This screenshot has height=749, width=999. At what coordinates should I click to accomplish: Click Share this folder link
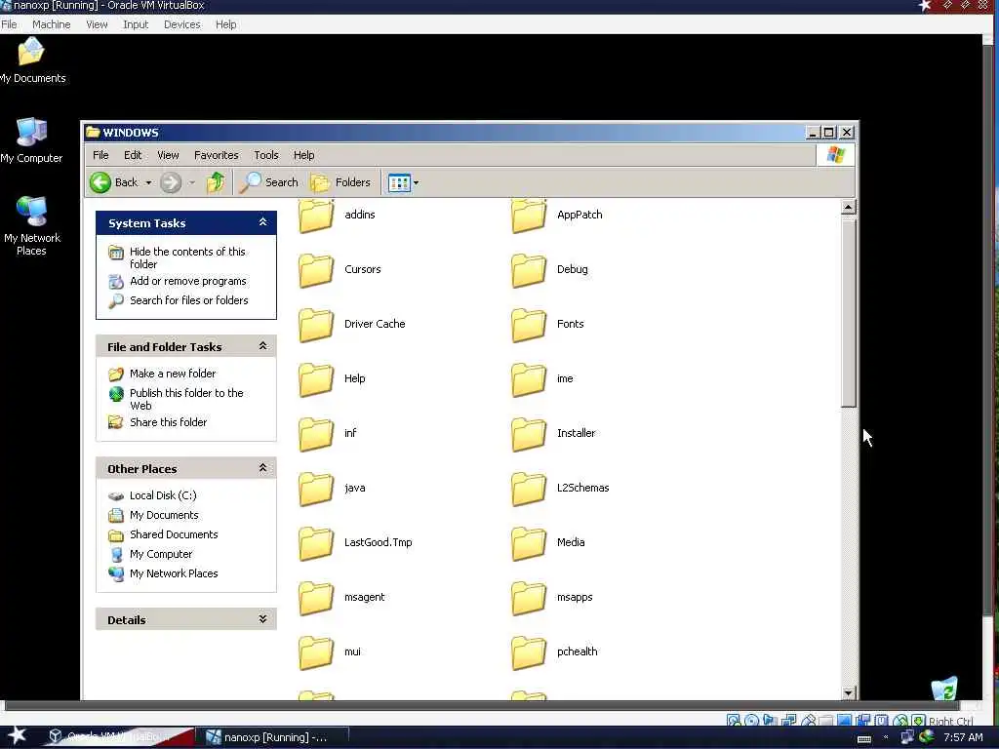coord(168,422)
